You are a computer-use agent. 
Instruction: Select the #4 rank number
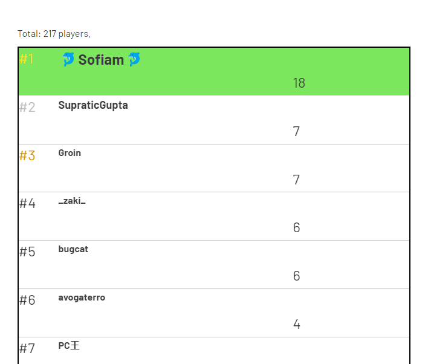(x=27, y=204)
